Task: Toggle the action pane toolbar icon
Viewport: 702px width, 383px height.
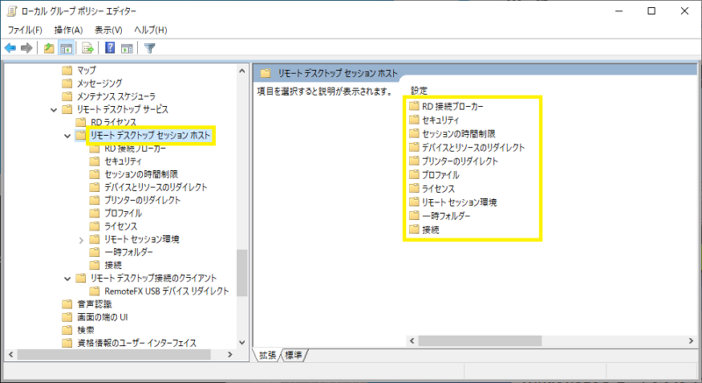Action: (x=127, y=48)
